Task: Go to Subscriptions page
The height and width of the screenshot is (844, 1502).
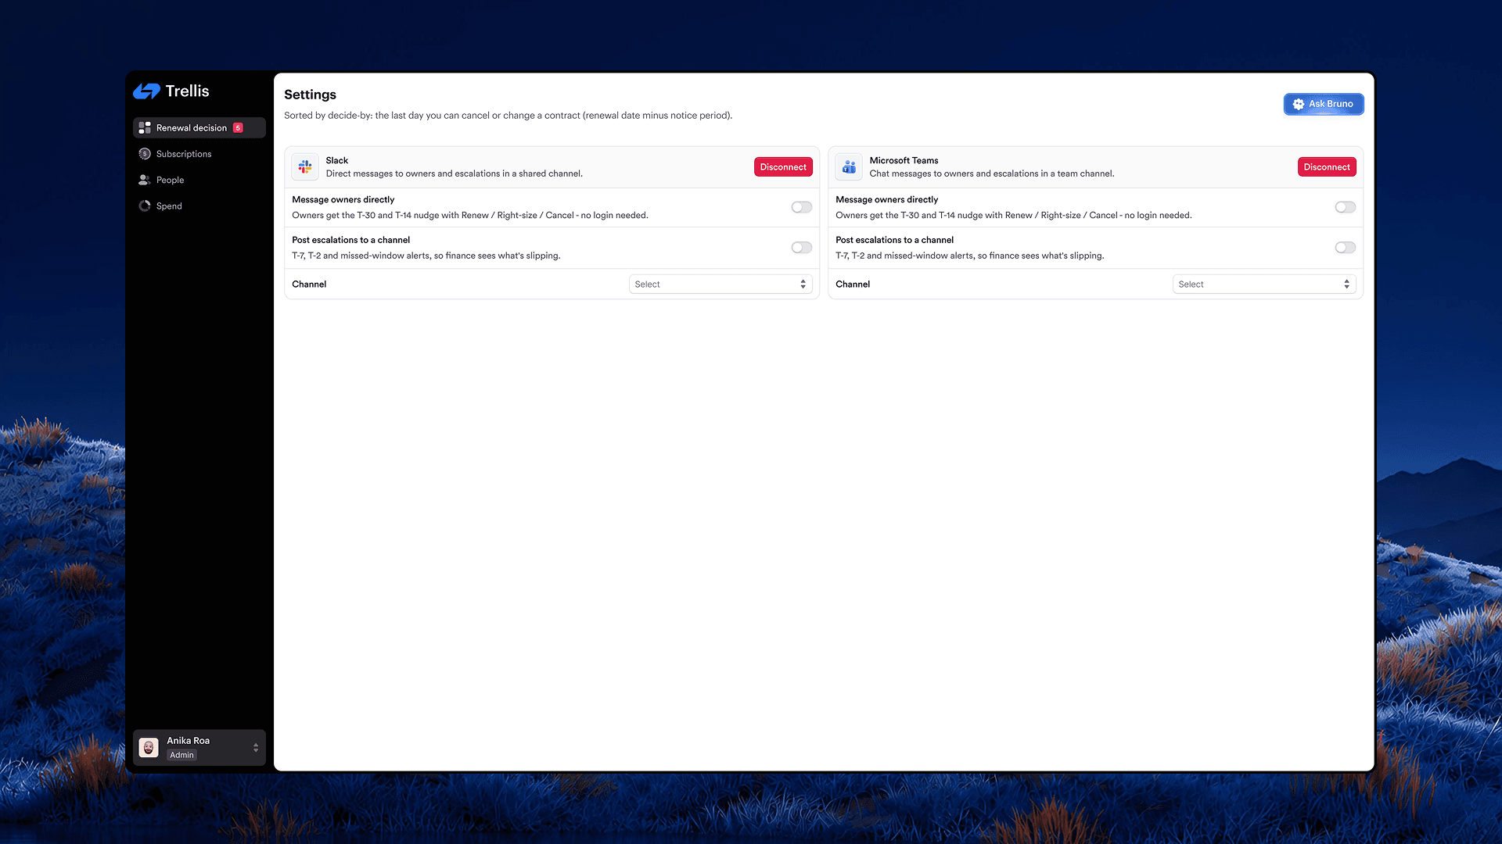Action: tap(199, 154)
